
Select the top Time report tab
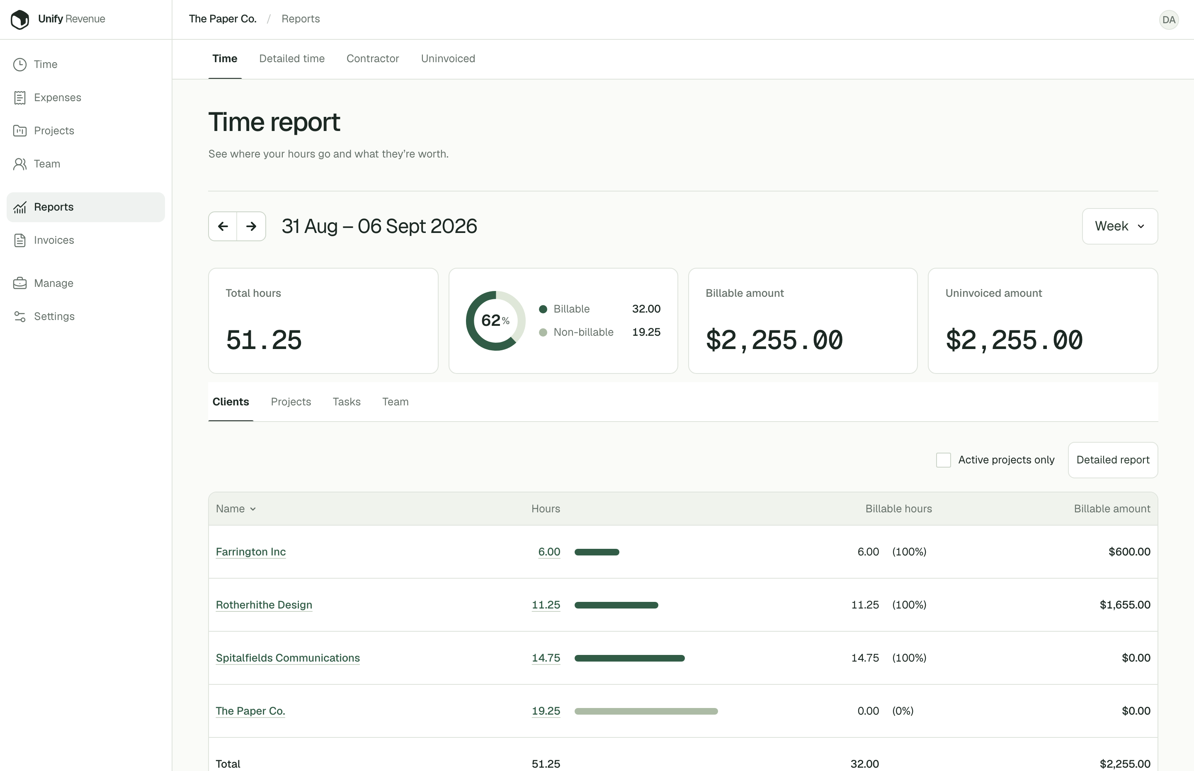tap(225, 58)
